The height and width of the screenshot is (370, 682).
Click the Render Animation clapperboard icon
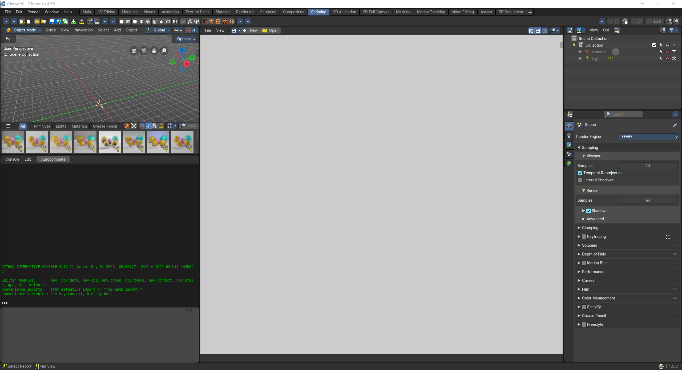click(97, 22)
